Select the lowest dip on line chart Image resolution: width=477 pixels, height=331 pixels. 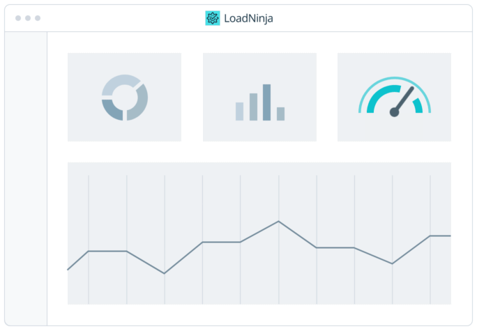pos(164,273)
